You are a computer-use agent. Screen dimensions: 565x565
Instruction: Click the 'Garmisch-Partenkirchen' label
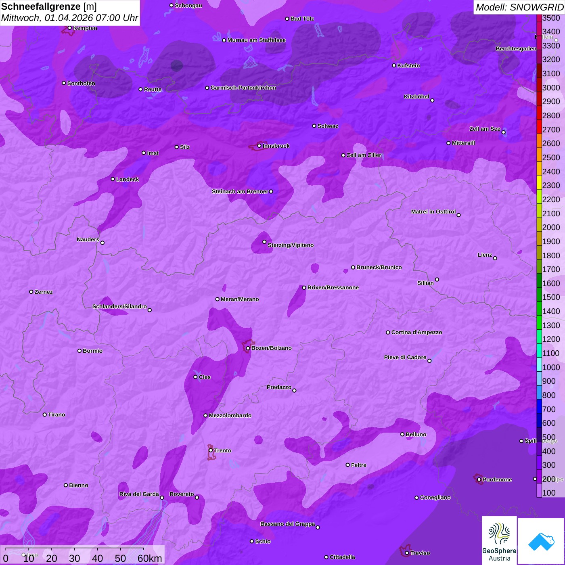243,88
